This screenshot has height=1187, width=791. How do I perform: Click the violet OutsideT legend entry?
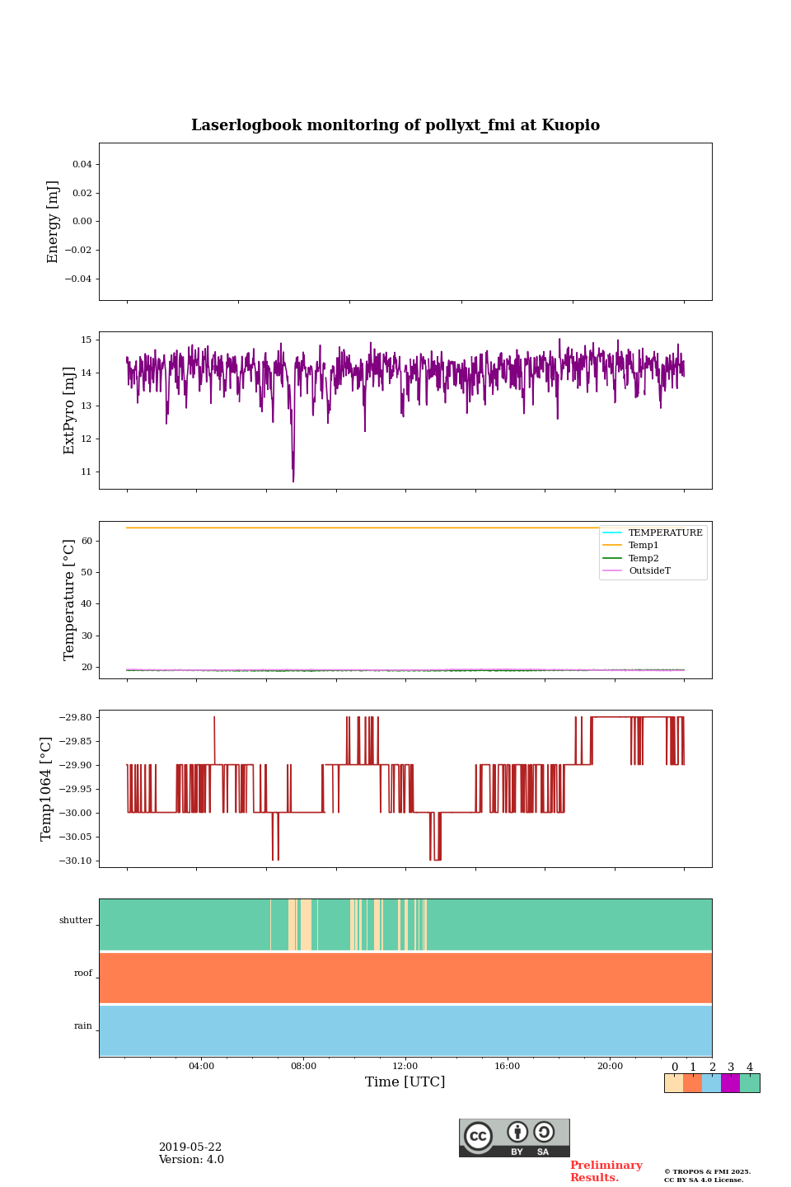tap(649, 570)
